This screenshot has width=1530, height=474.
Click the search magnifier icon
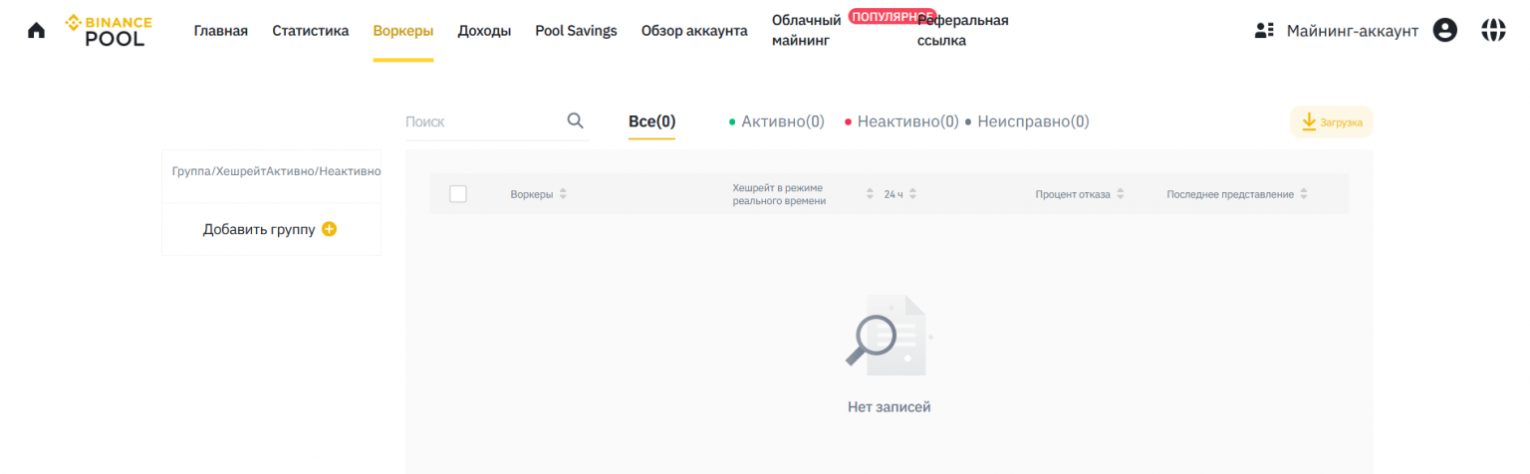[x=575, y=120]
